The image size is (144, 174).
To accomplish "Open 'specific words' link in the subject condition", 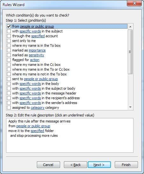I will [30, 31].
